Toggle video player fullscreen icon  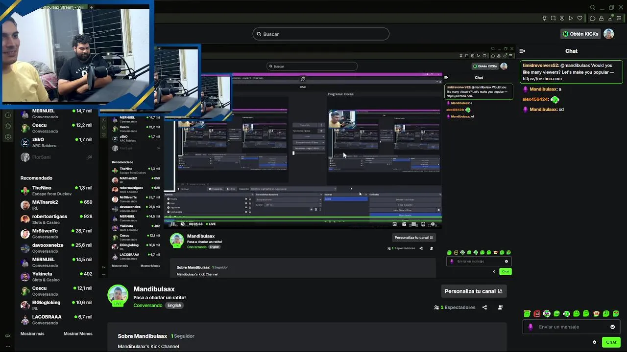pos(423,224)
